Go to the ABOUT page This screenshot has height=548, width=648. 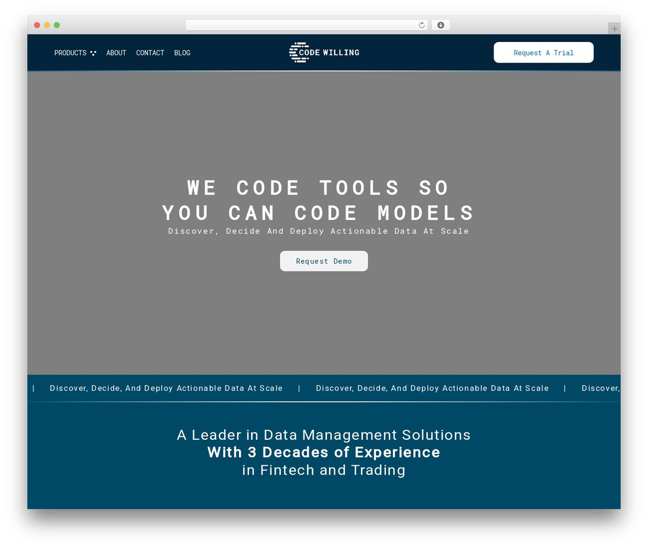click(x=116, y=53)
